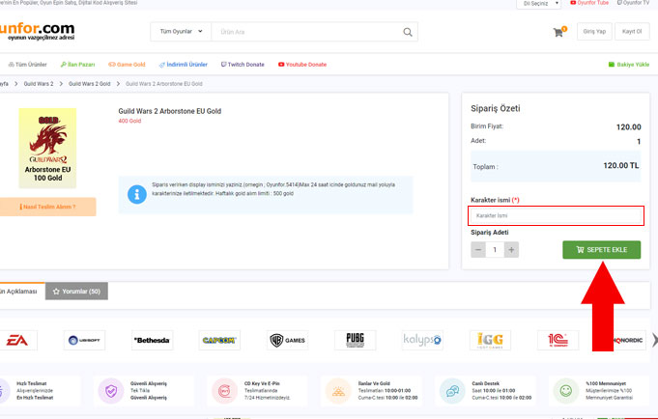
Task: Click the Sepete Ekle button
Action: 601,250
